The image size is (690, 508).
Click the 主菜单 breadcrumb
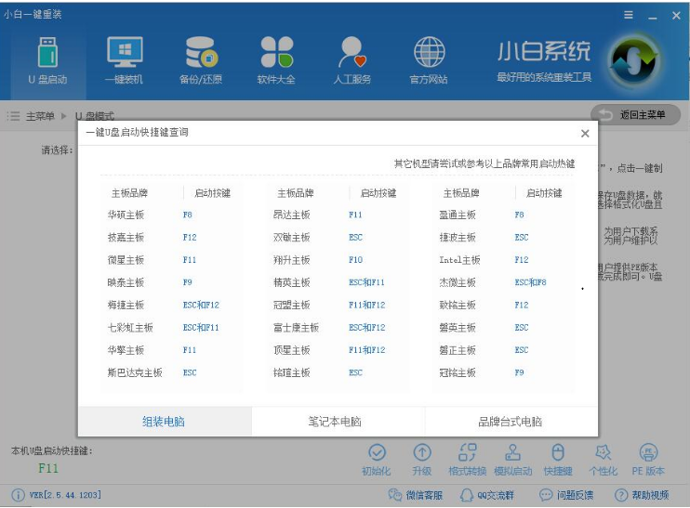[40, 116]
